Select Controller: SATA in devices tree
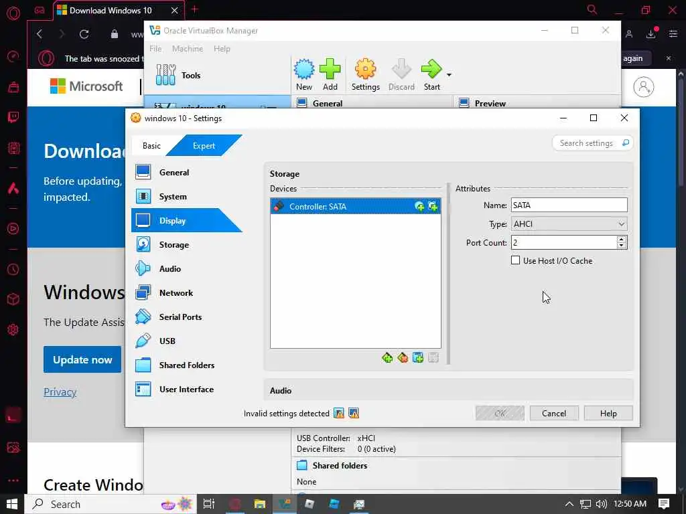 [x=355, y=207]
